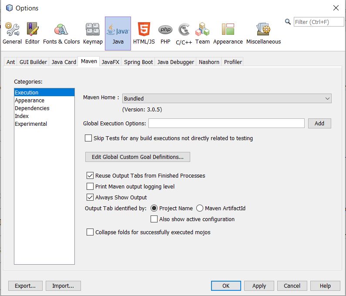The height and width of the screenshot is (296, 346).
Task: Uncheck Always Show Output
Action: pyautogui.click(x=90, y=197)
